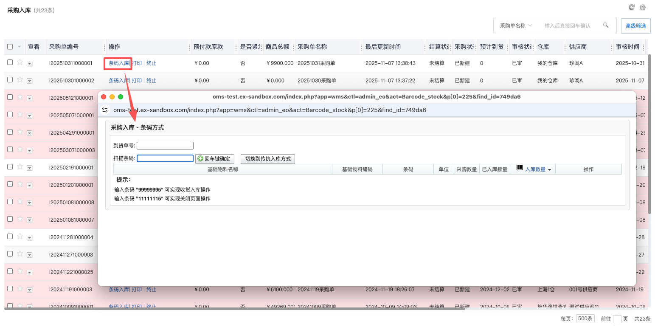Screen dimensions: 655x327
Task: Check the box for order I202510311000001
Action: click(x=10, y=62)
